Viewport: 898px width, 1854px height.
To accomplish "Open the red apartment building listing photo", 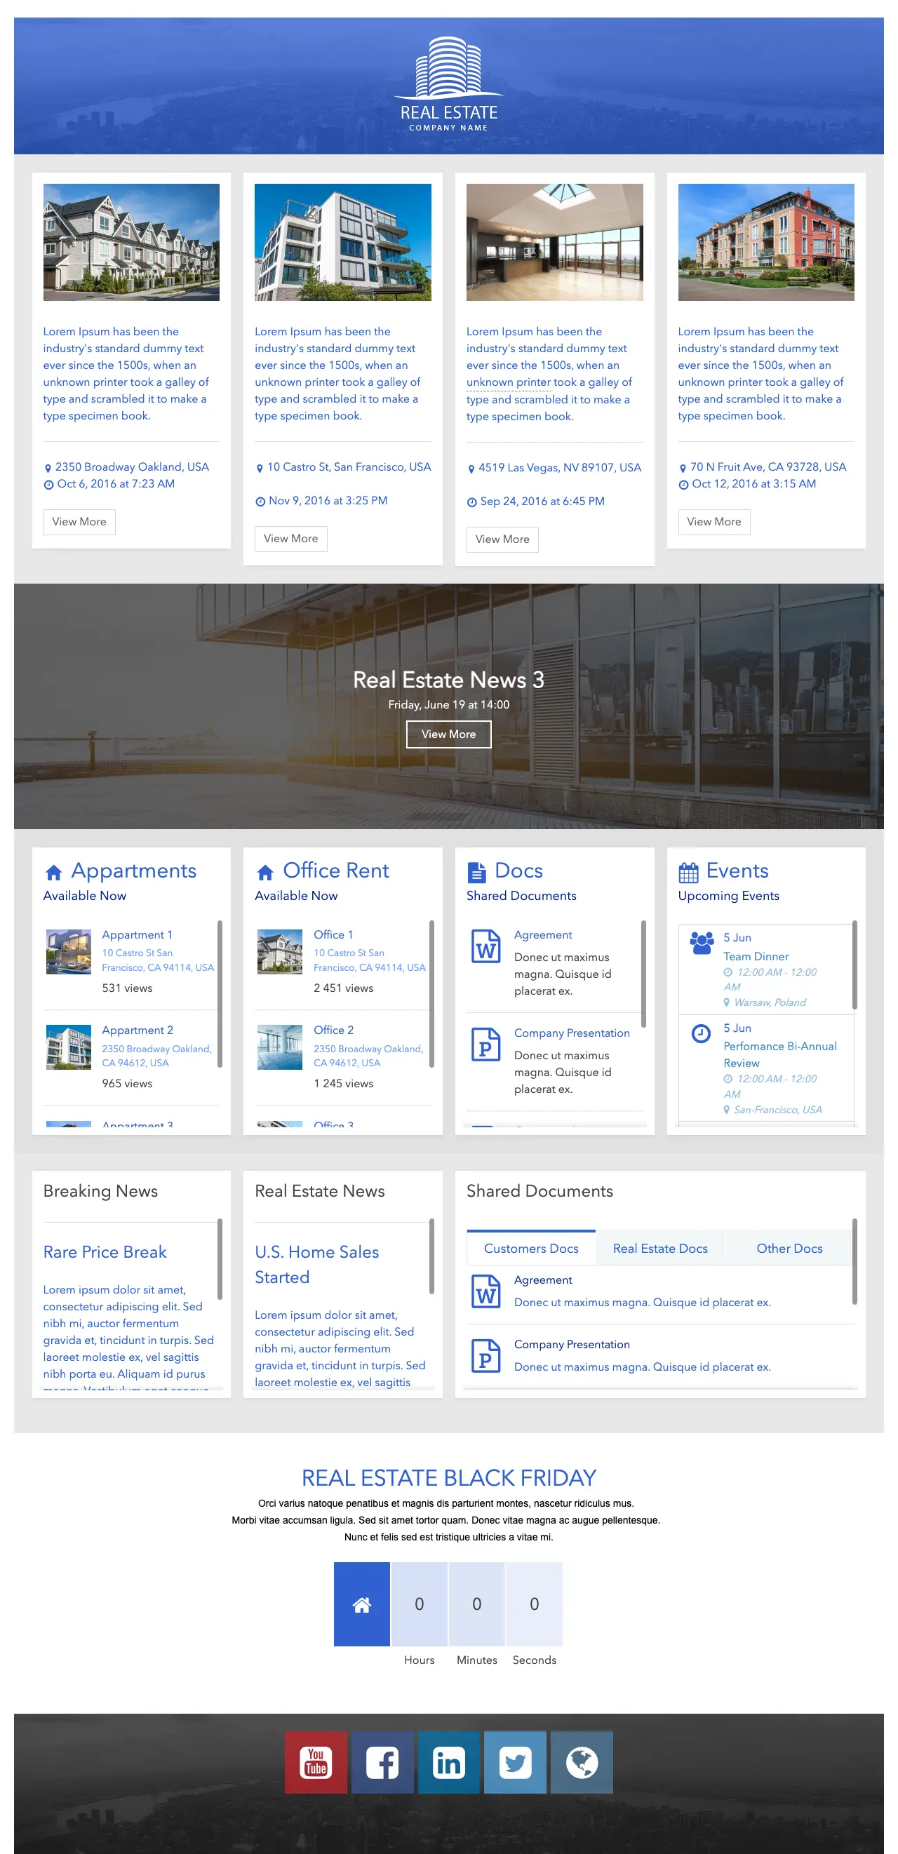I will pos(765,242).
